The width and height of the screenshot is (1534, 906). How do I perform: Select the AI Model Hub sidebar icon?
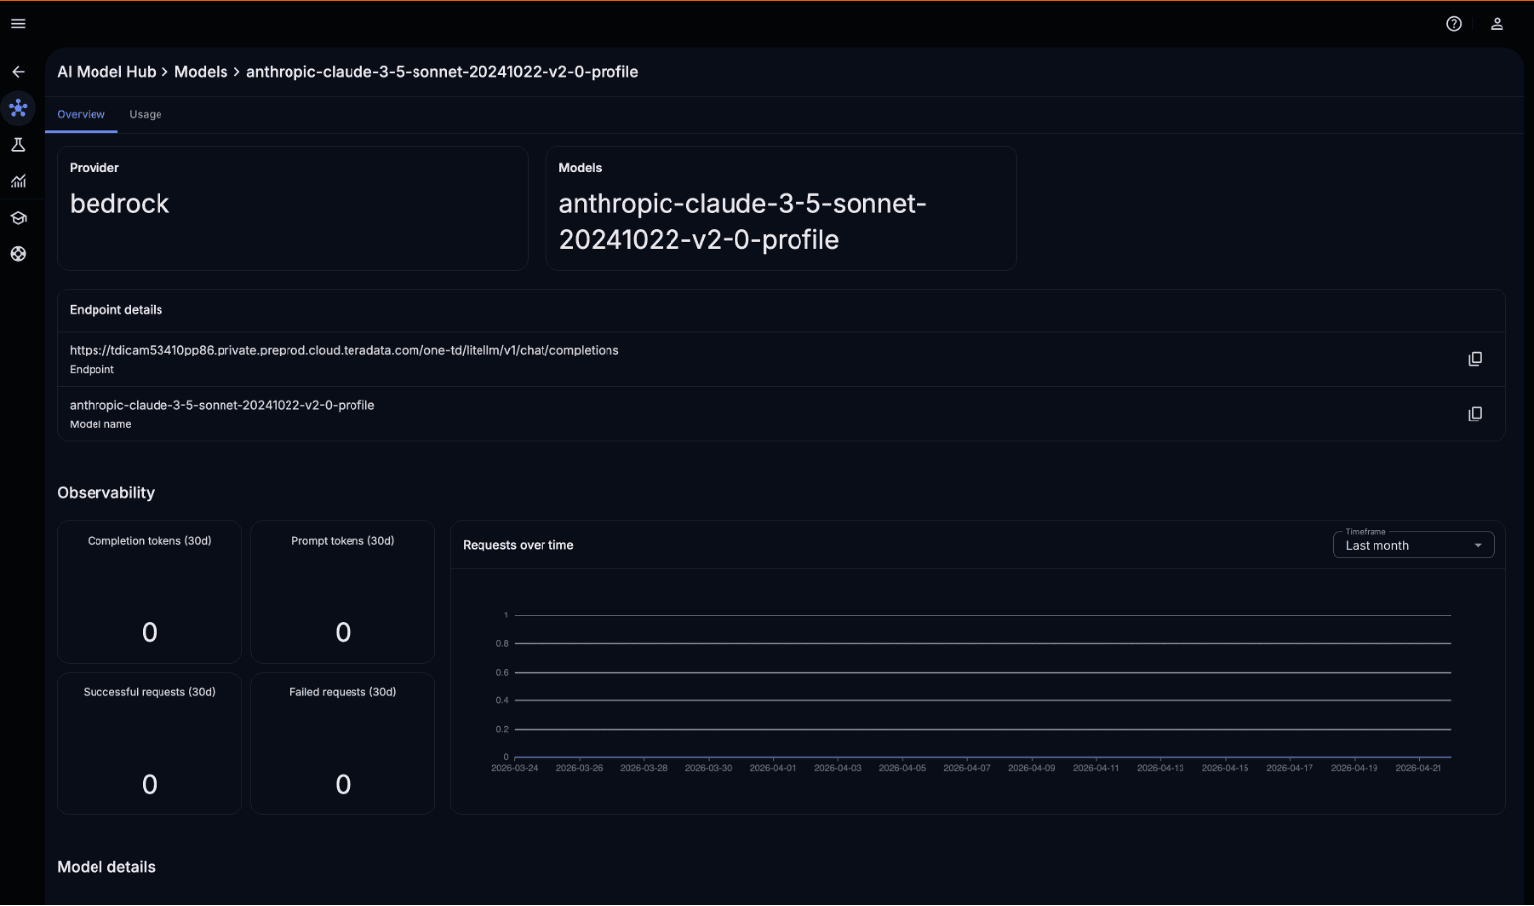tap(18, 108)
